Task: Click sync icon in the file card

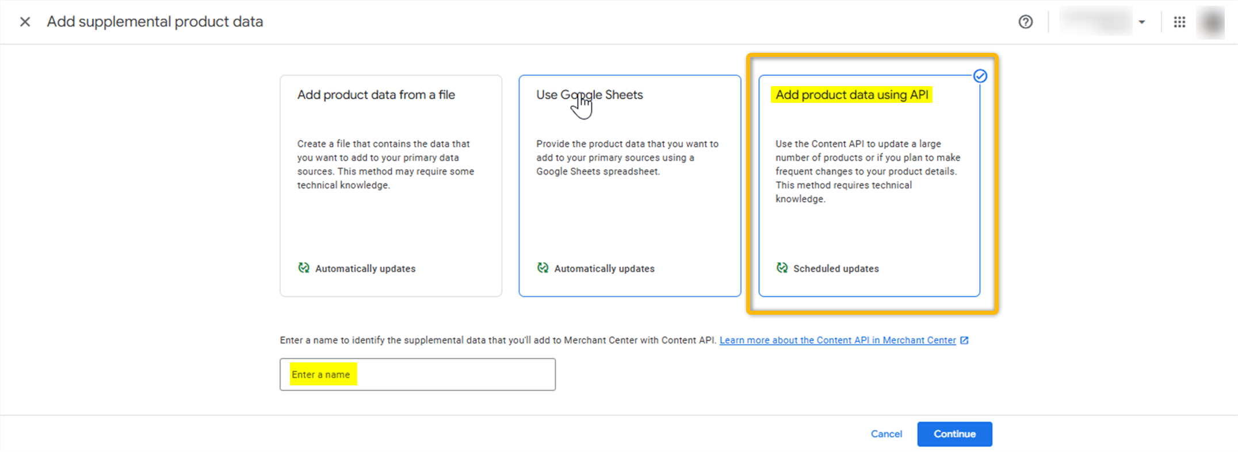Action: tap(304, 268)
